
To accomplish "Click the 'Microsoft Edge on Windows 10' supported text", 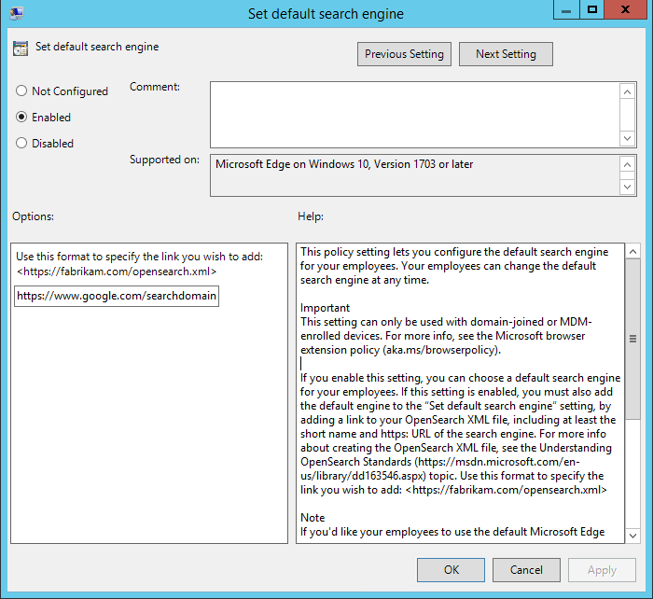I will 344,164.
